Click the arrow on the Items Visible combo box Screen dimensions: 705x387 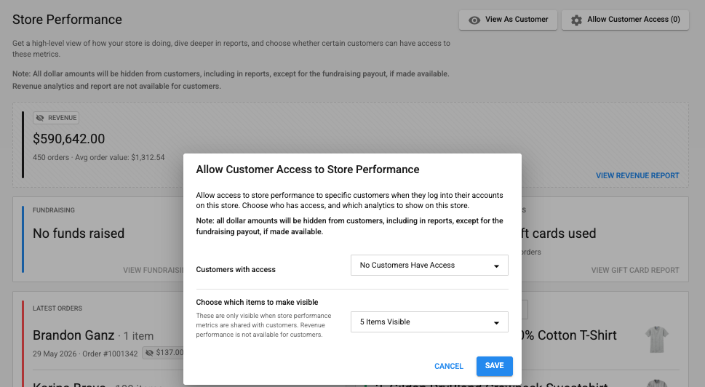coord(496,323)
